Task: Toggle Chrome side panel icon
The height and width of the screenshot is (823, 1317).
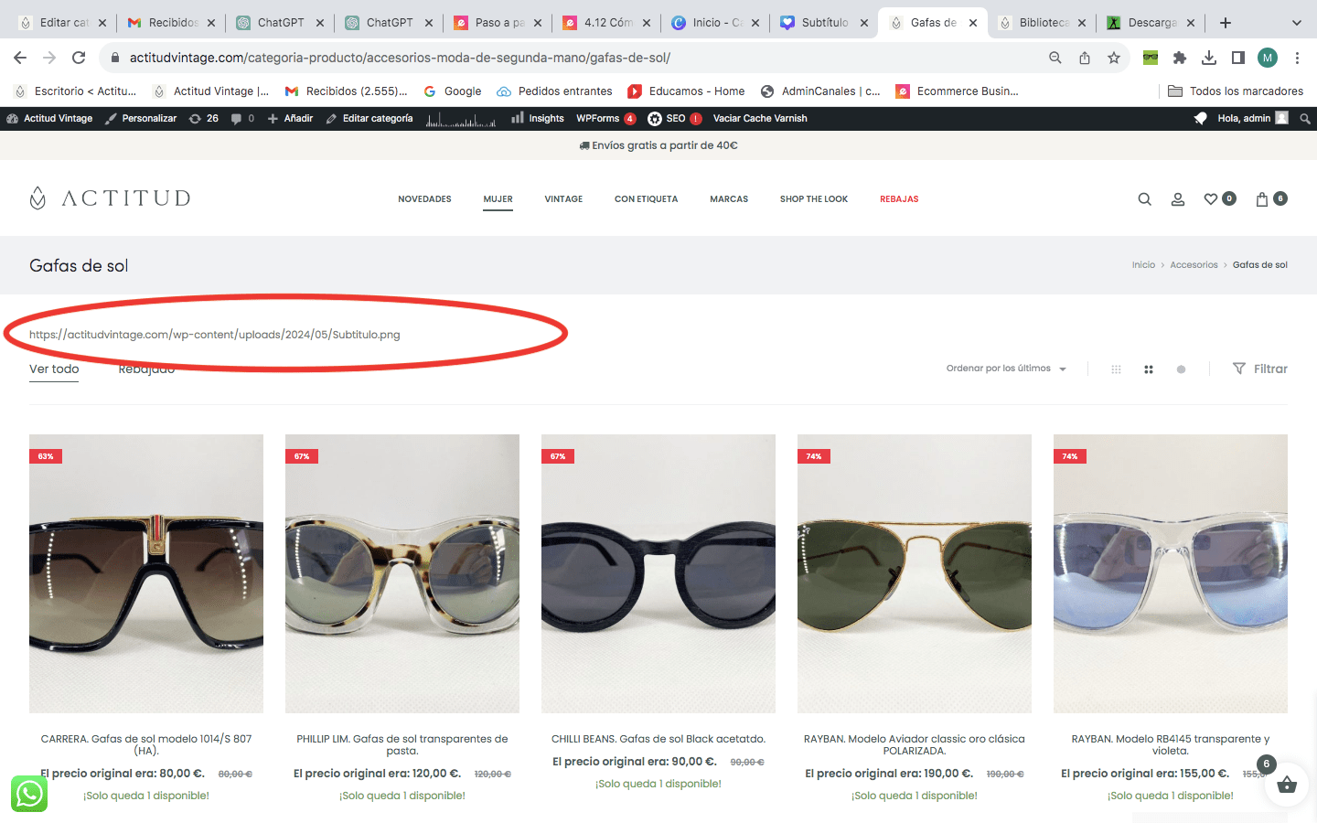Action: click(x=1238, y=58)
